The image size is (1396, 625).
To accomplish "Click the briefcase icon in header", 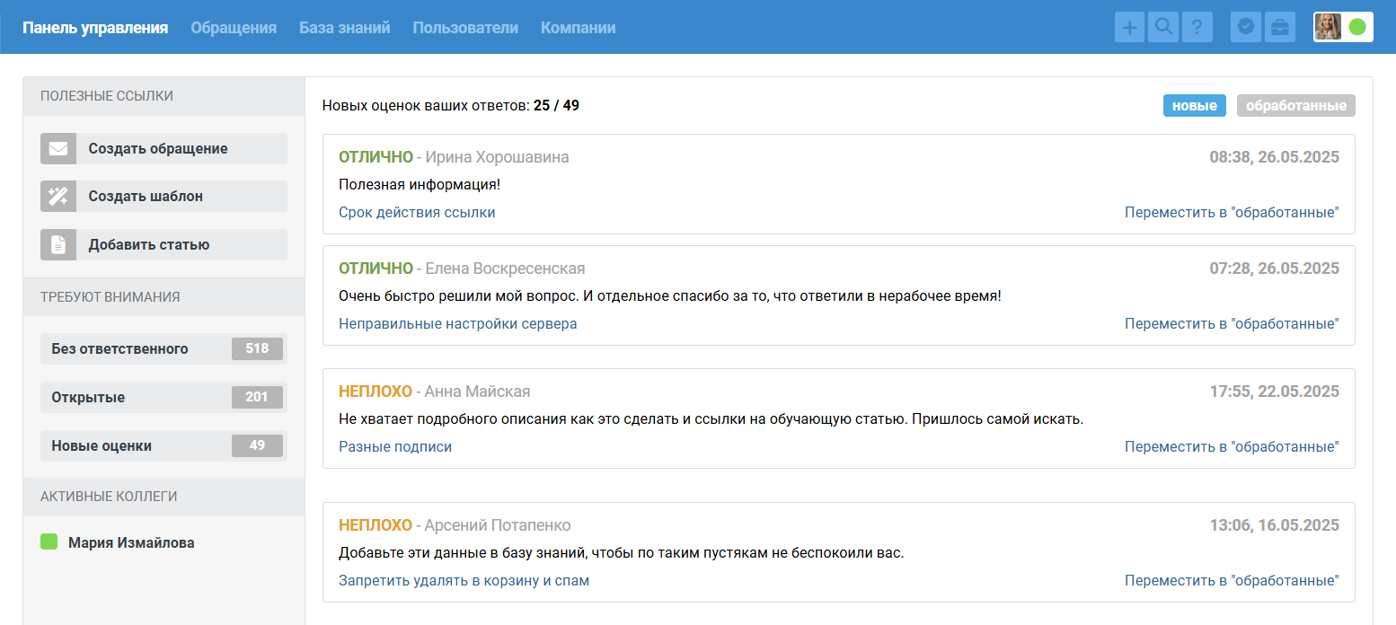I will 1279,27.
